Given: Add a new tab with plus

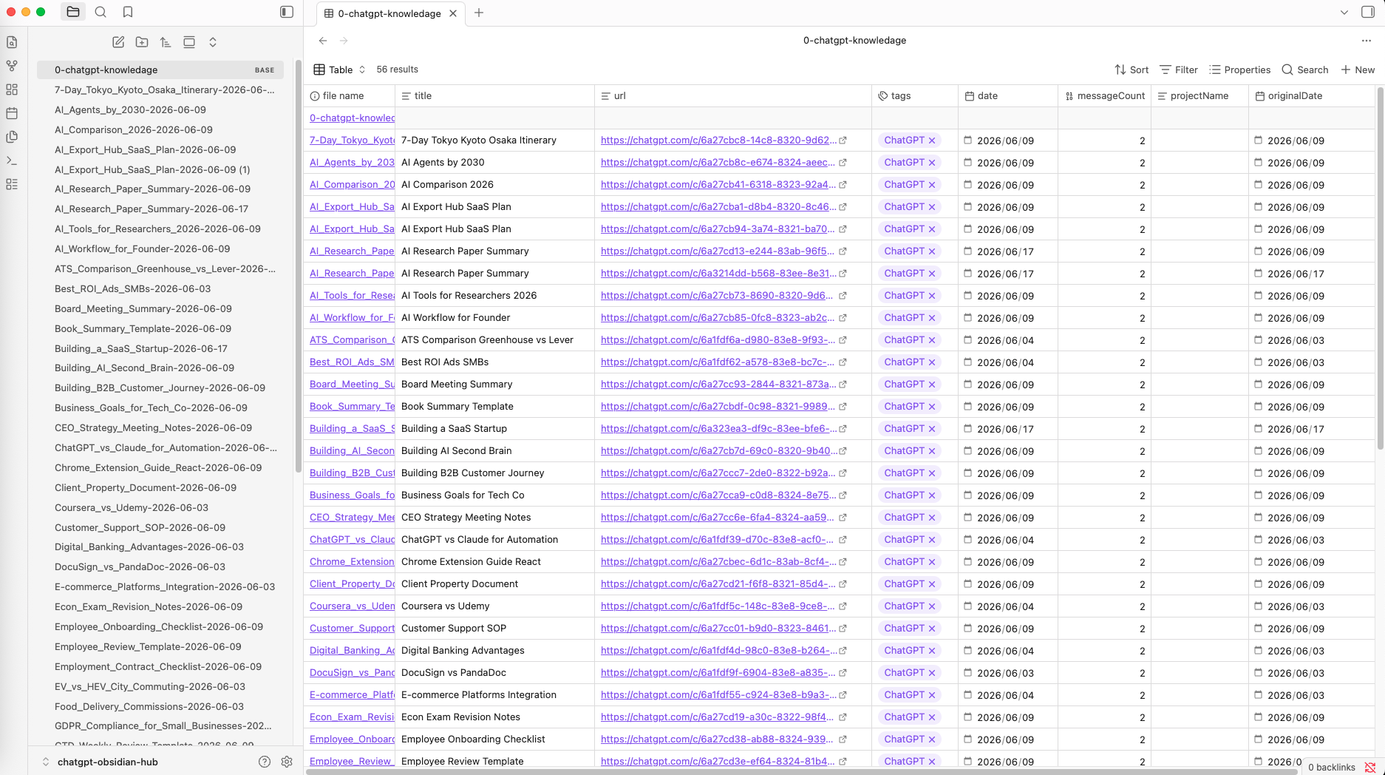Looking at the screenshot, I should click(x=479, y=13).
